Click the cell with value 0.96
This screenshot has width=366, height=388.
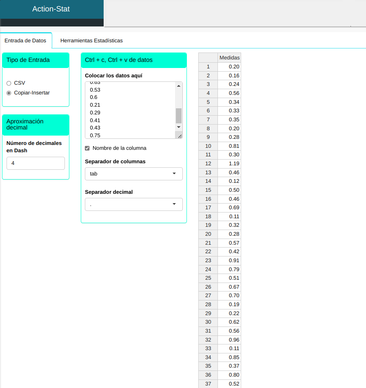(229, 340)
